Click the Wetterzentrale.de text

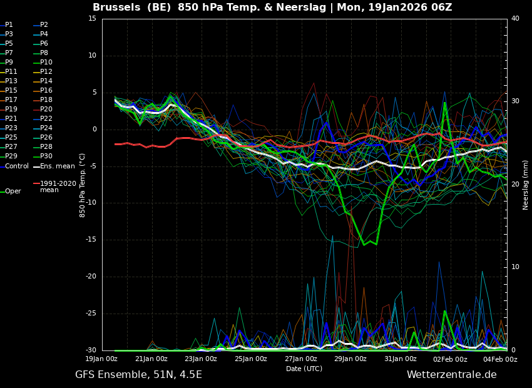451,375
